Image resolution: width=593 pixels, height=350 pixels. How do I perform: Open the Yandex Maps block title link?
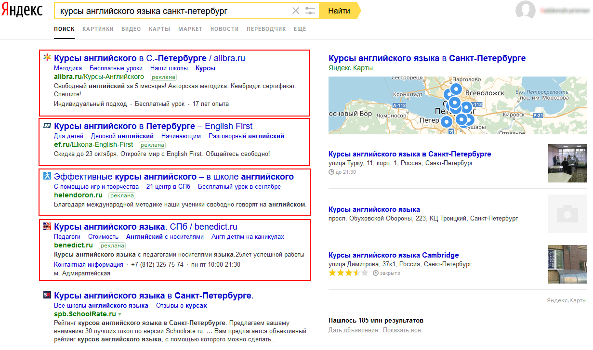pyautogui.click(x=427, y=58)
